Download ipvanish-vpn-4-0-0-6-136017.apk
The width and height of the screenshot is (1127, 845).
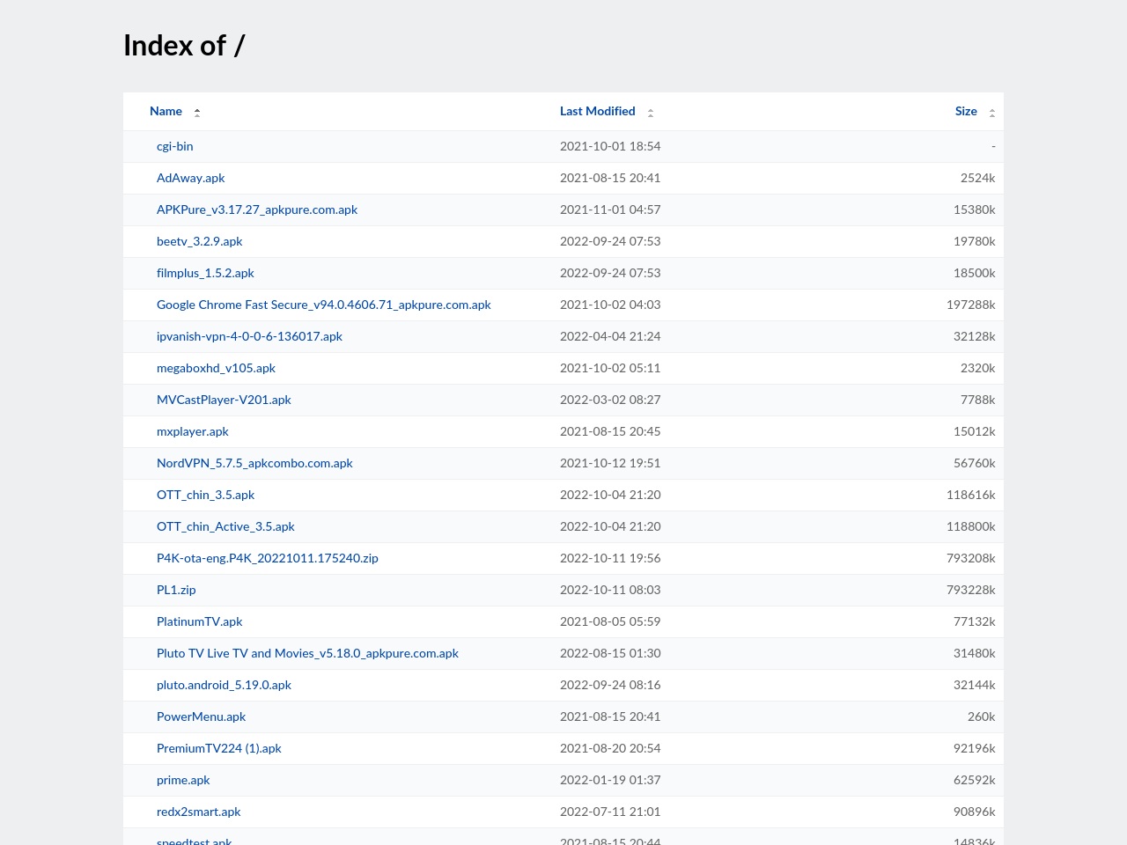[x=249, y=336]
